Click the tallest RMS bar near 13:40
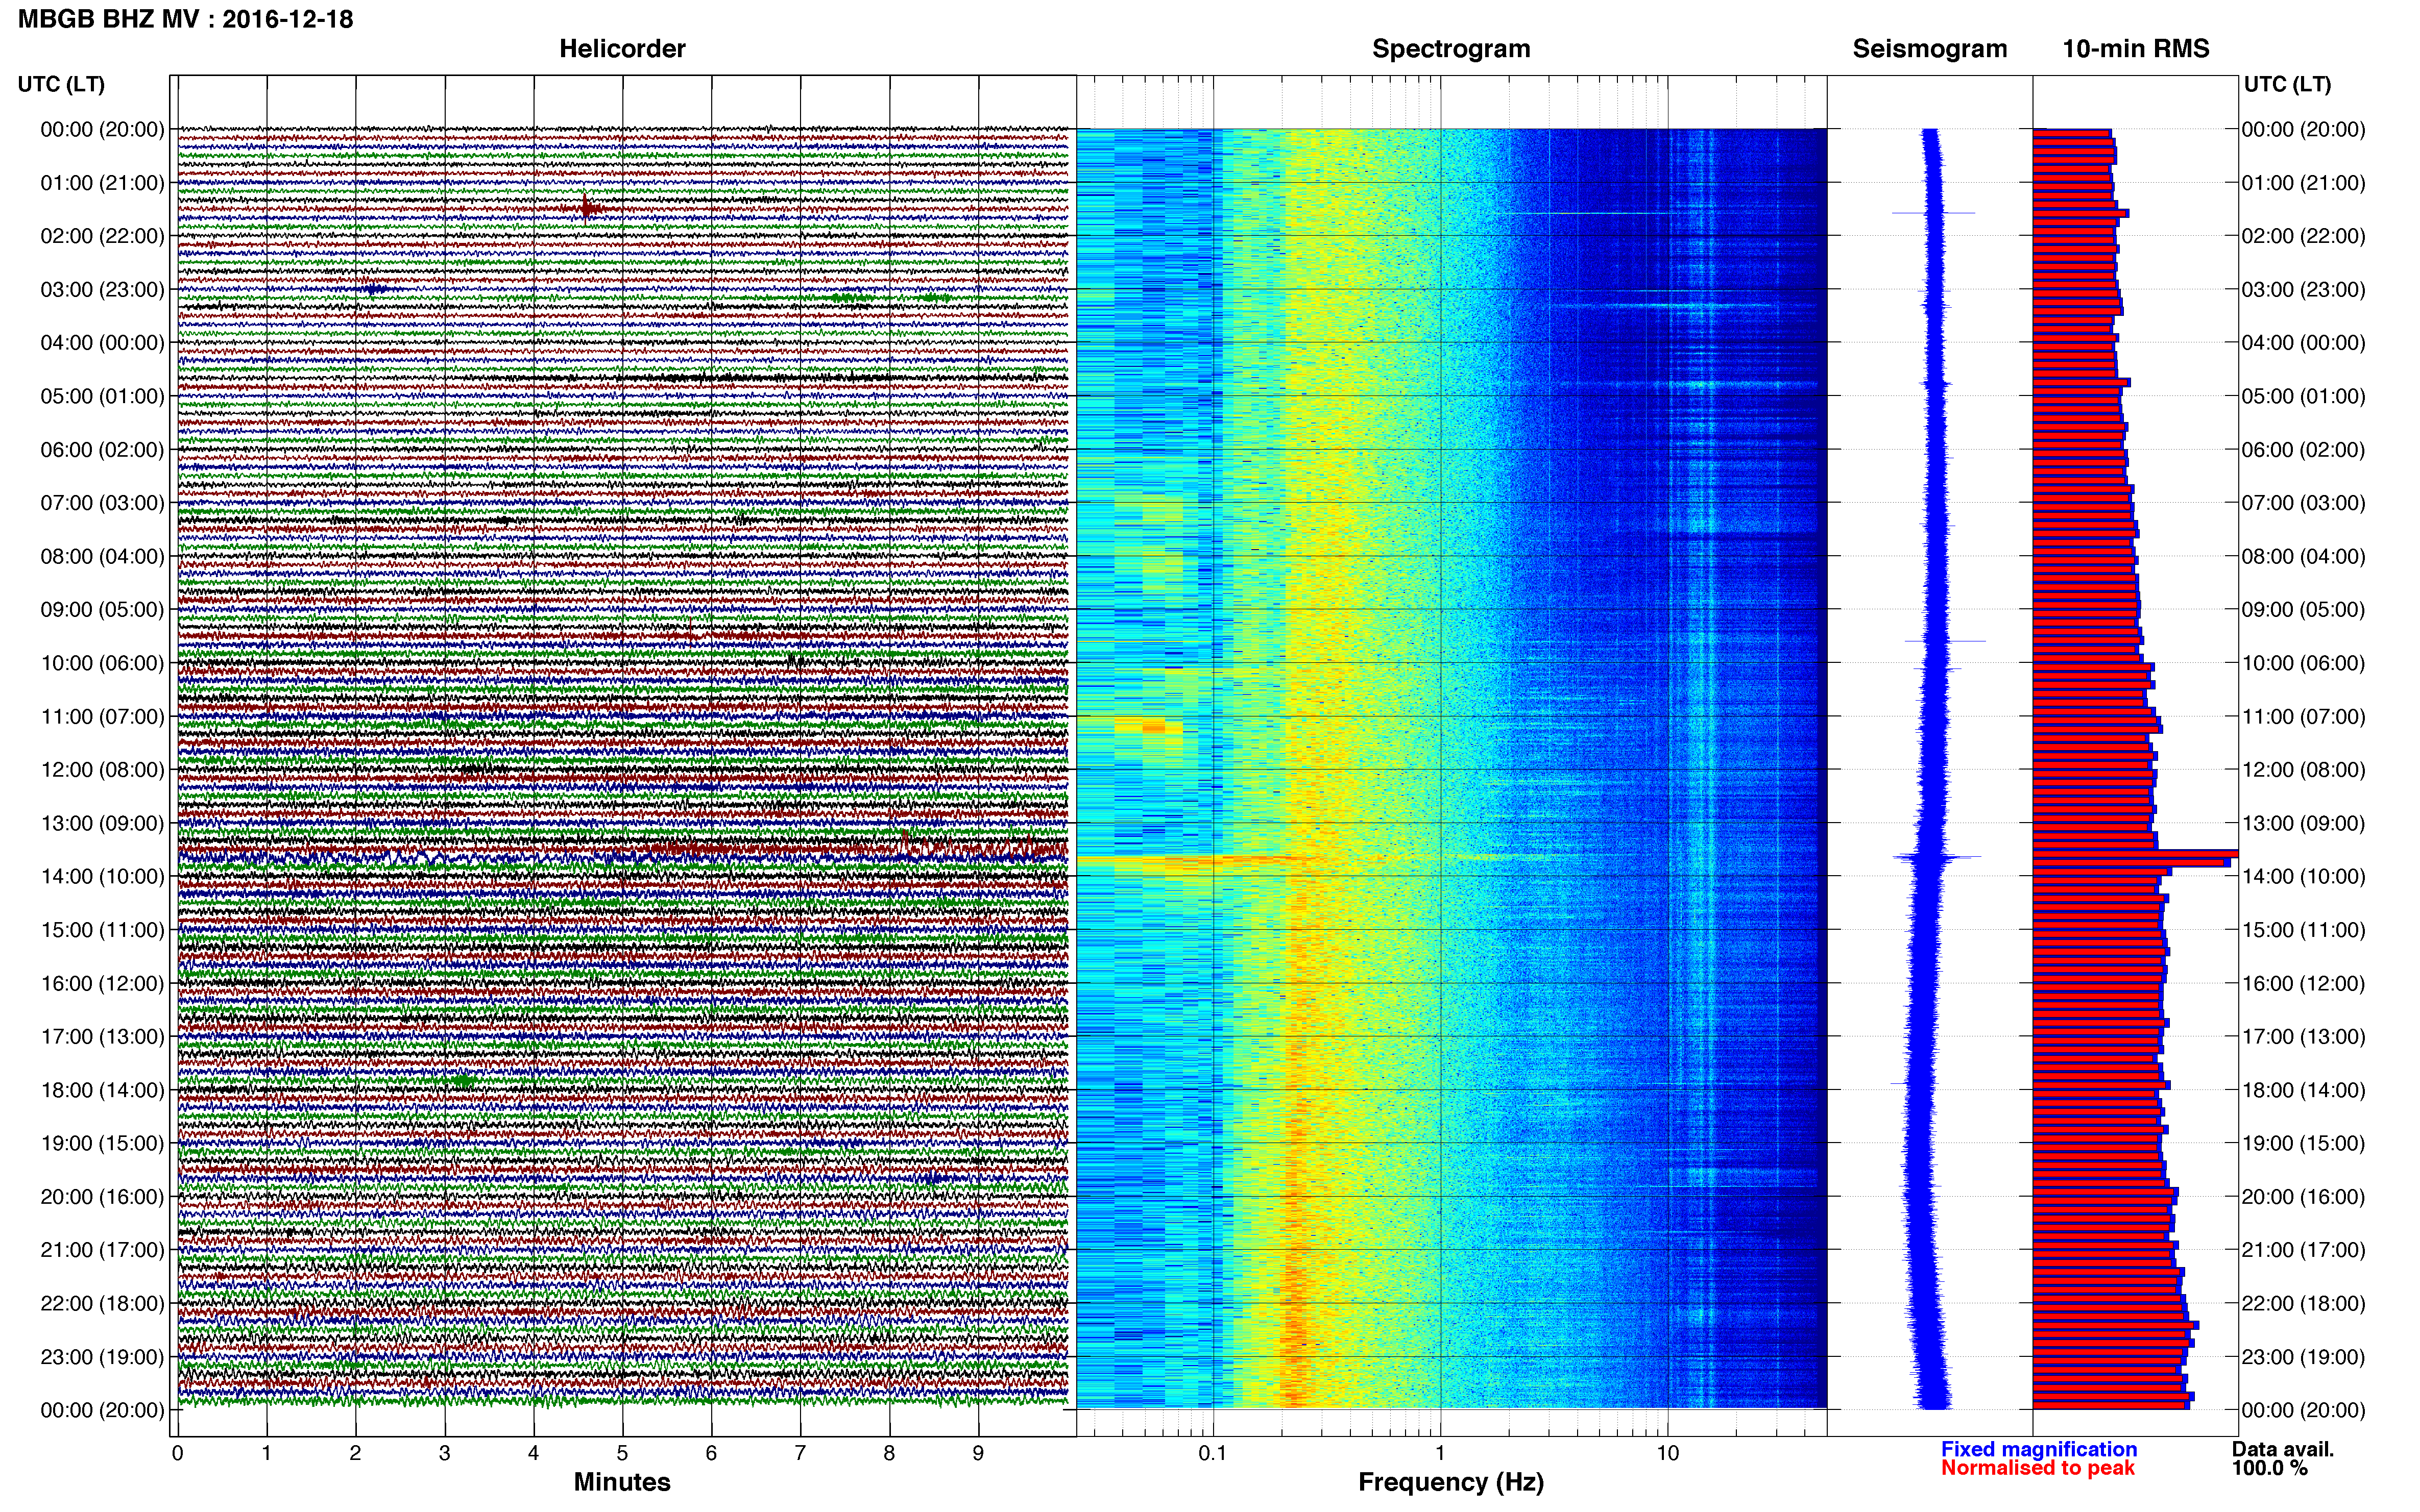Viewport: 2420px width, 1512px height. (x=2135, y=854)
